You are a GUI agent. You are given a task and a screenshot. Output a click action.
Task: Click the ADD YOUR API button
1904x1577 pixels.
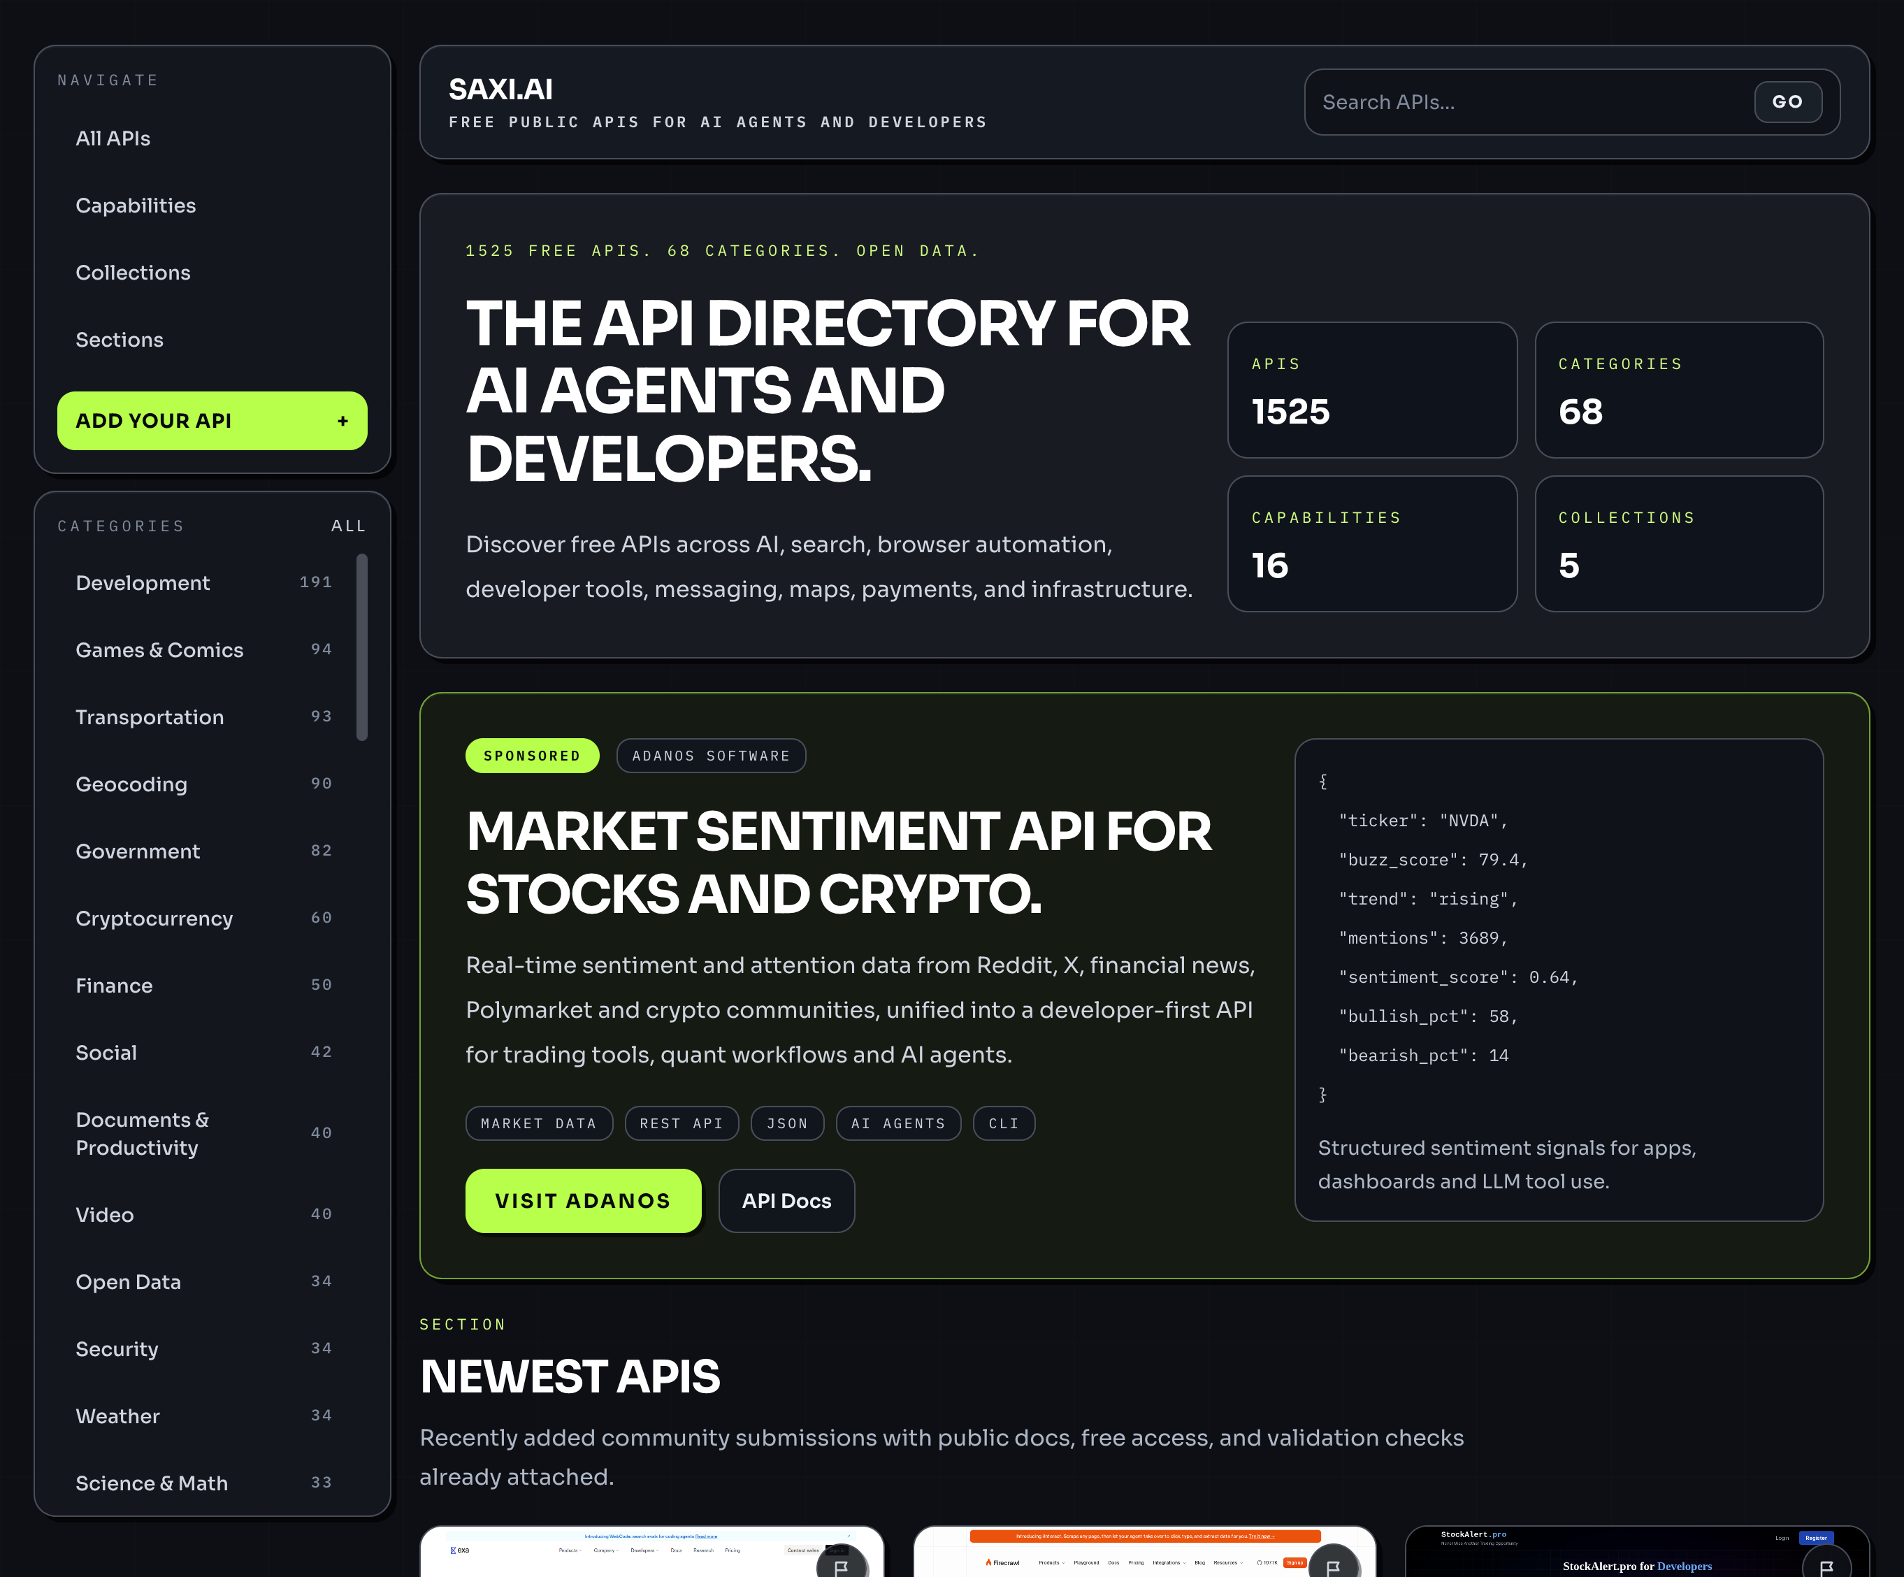[x=212, y=421]
